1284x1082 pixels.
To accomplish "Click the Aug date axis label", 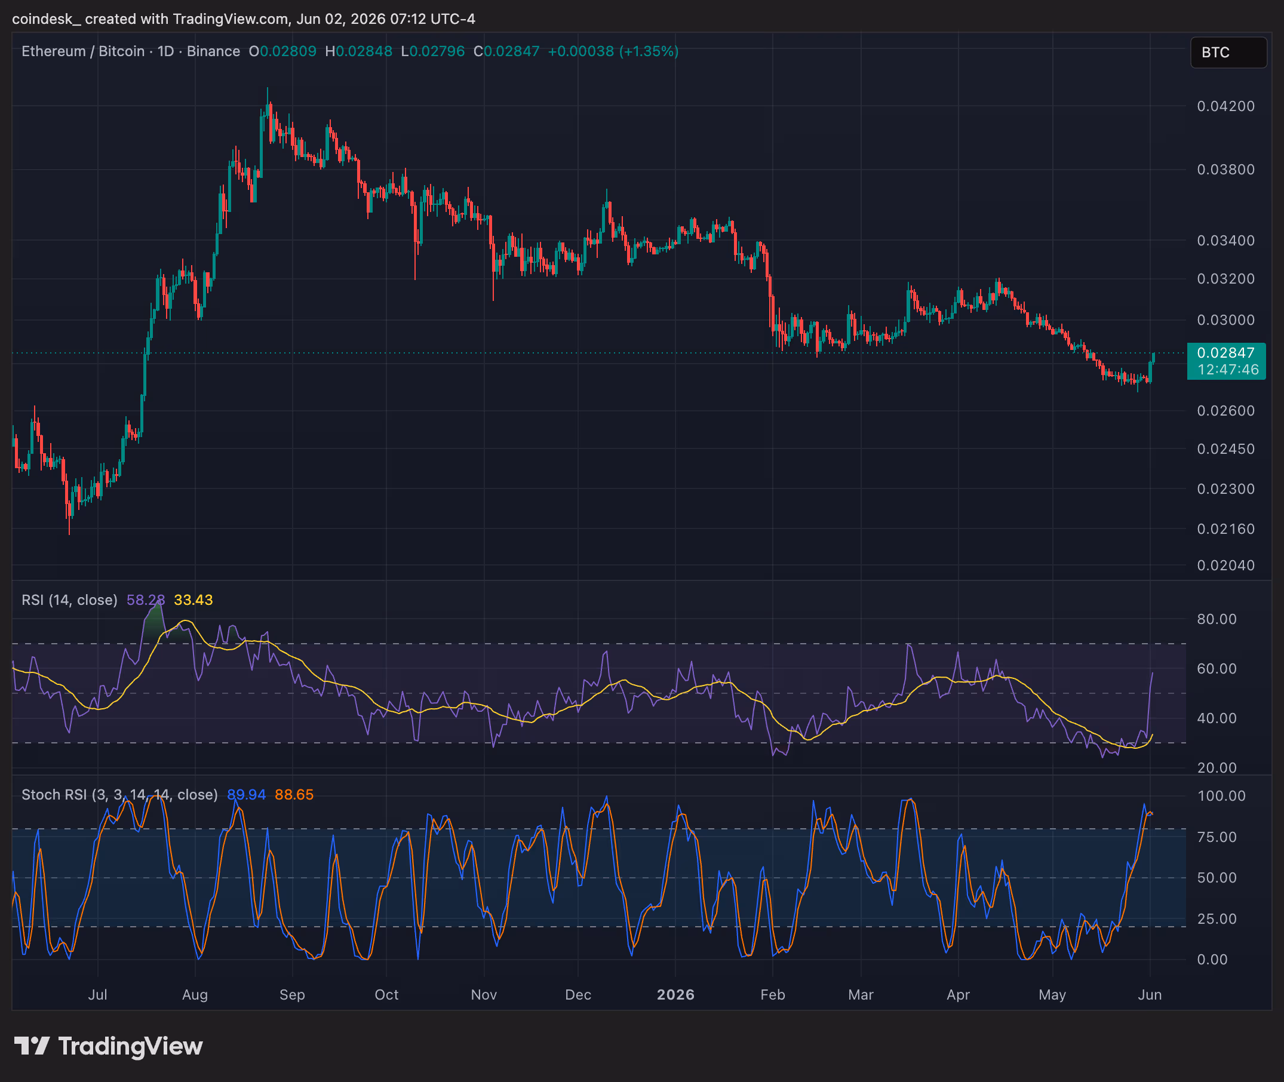I will (x=195, y=994).
